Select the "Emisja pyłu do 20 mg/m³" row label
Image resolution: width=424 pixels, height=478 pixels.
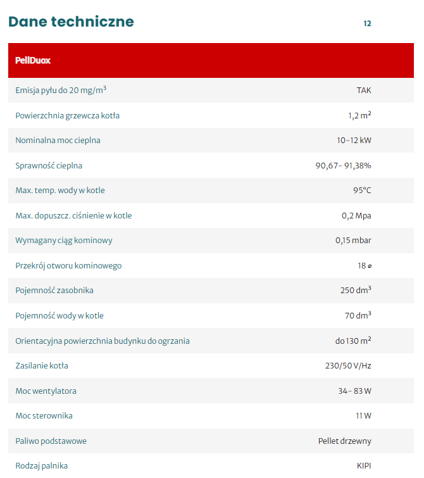click(x=61, y=91)
